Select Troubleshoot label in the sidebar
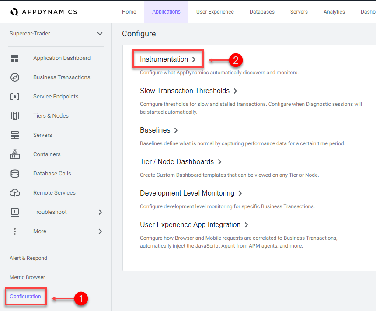Viewport: 376px width, 311px height. tap(50, 212)
